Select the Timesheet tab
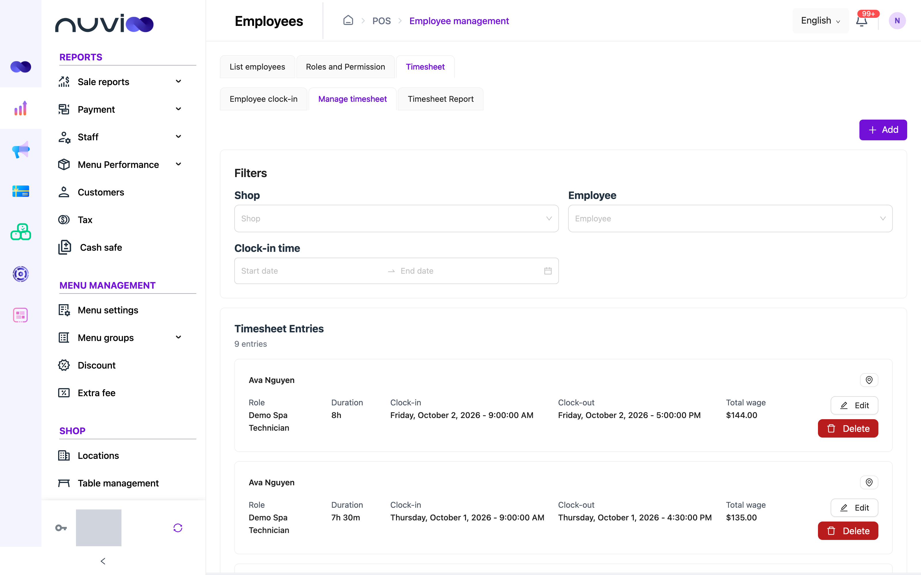 point(425,67)
